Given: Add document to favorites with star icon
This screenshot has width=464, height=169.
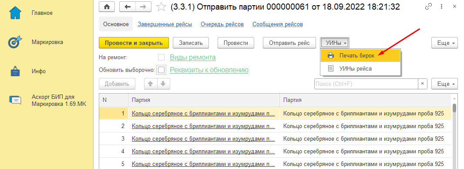Looking at the screenshot, I should (x=161, y=7).
